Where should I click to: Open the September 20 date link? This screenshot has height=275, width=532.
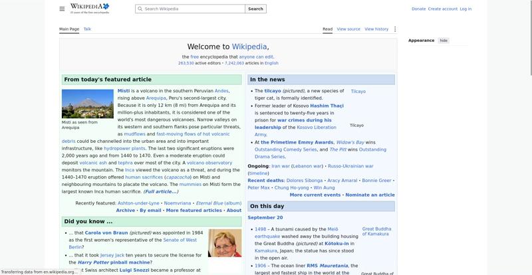click(265, 218)
